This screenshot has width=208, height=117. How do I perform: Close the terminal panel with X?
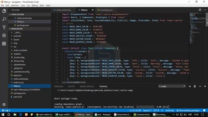205,86
